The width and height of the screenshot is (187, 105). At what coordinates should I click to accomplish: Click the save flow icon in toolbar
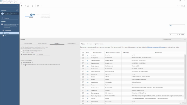[28, 6]
